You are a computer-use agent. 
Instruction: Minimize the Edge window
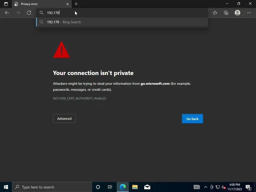(x=227, y=3)
